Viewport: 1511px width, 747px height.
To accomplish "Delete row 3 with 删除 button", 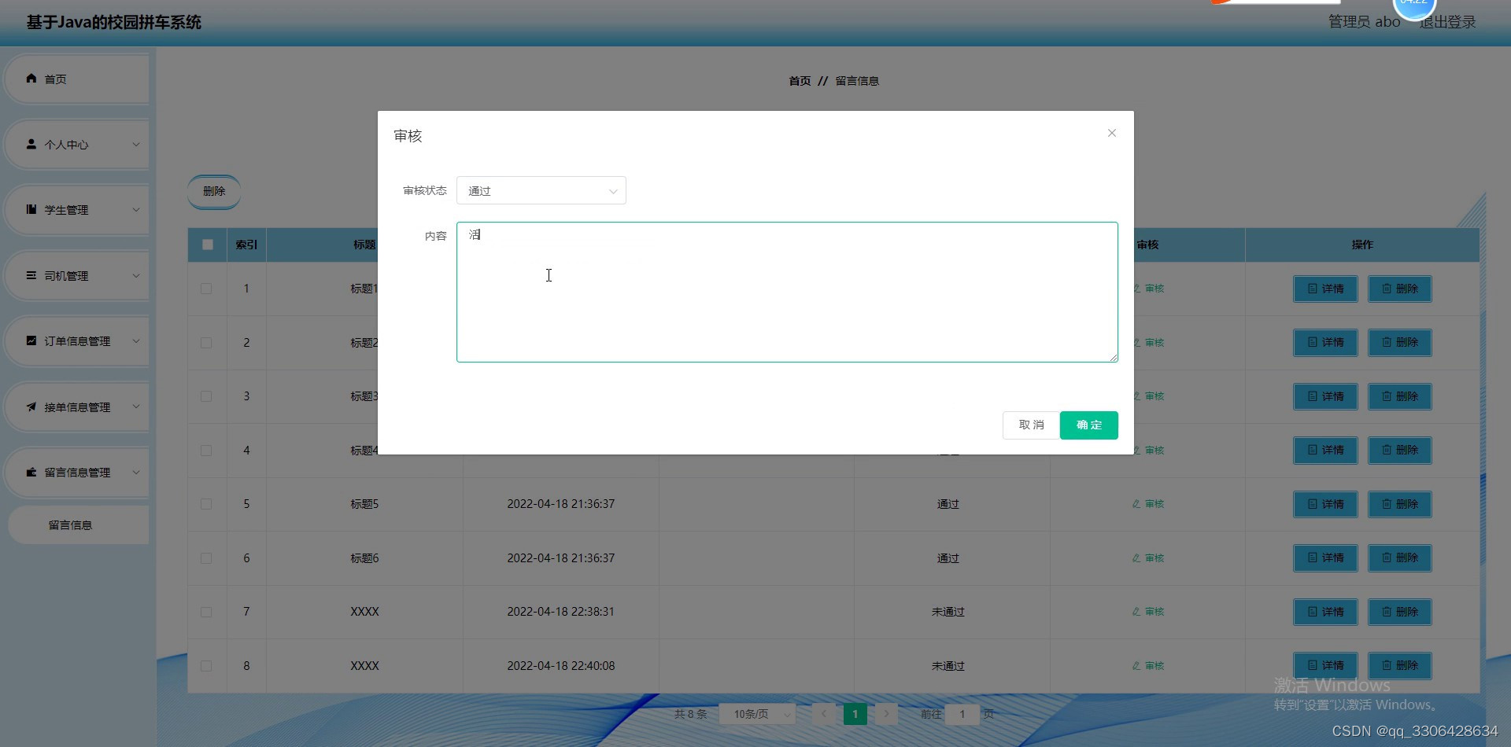I will (1400, 396).
